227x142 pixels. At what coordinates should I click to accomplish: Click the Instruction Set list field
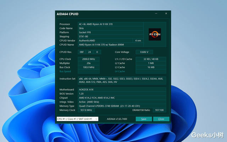[122, 81]
